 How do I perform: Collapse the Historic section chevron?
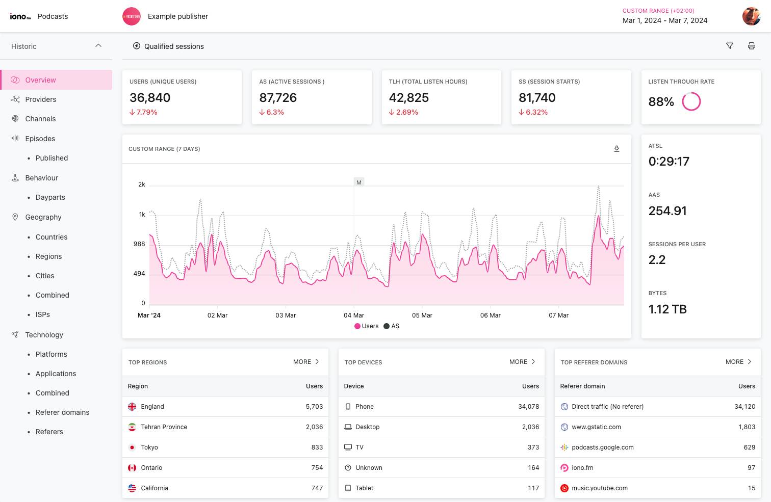(x=98, y=46)
